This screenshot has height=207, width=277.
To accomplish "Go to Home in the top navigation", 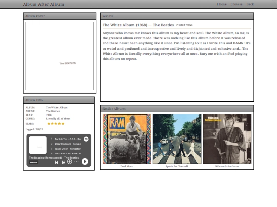I will [x=222, y=4].
